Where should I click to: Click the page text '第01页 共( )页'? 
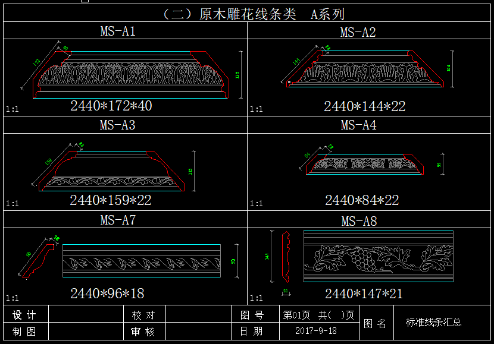coord(318,315)
